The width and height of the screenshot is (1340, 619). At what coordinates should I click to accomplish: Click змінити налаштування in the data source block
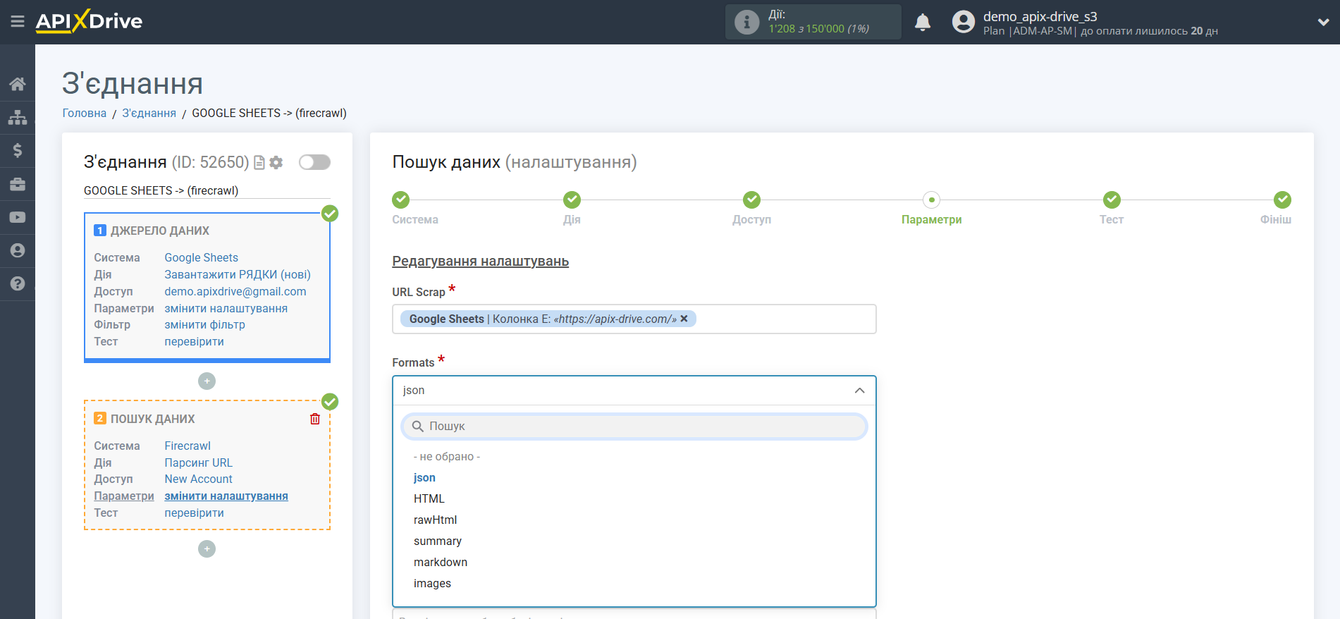point(226,309)
